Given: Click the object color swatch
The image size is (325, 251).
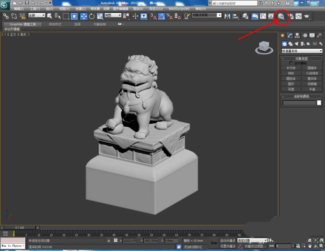Looking at the screenshot, I should (319, 103).
